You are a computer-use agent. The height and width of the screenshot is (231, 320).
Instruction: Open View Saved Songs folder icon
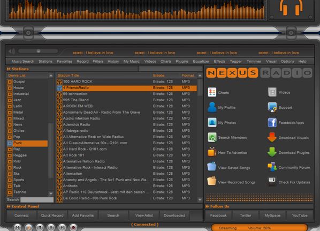pyautogui.click(x=212, y=167)
